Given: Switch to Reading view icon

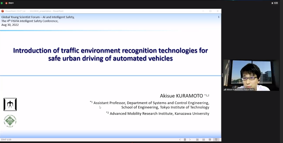Looking at the screenshot, I should click(210, 140).
